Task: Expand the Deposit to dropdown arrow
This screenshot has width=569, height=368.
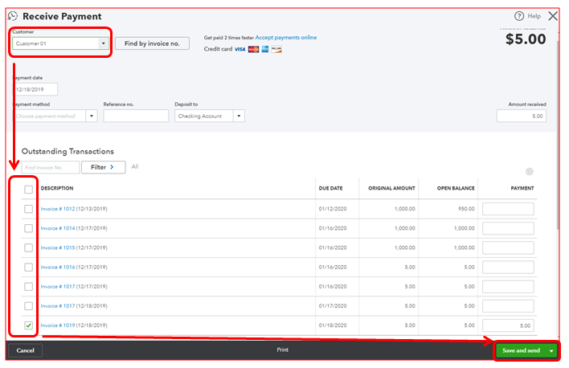Action: [239, 117]
